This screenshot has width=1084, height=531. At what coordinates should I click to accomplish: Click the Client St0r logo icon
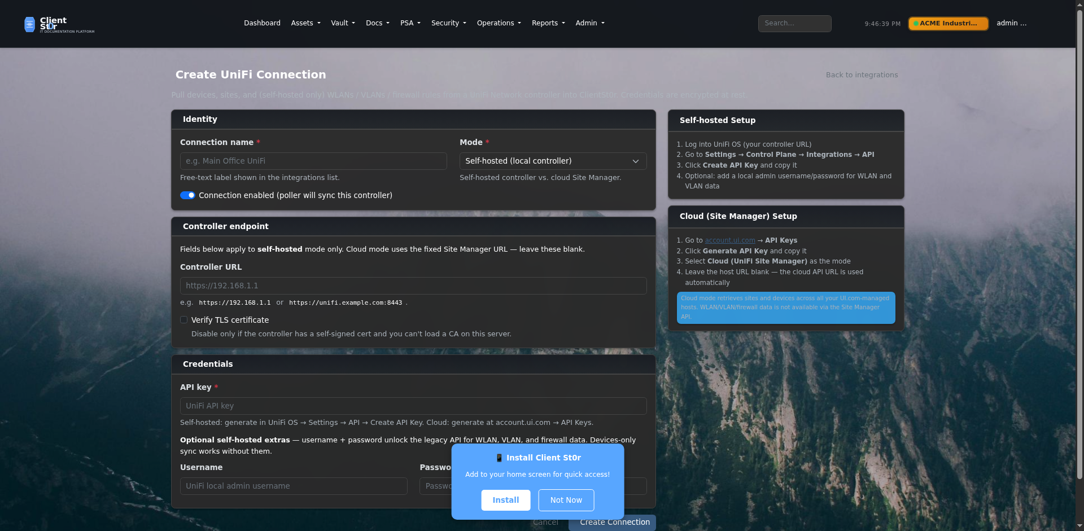tap(30, 24)
